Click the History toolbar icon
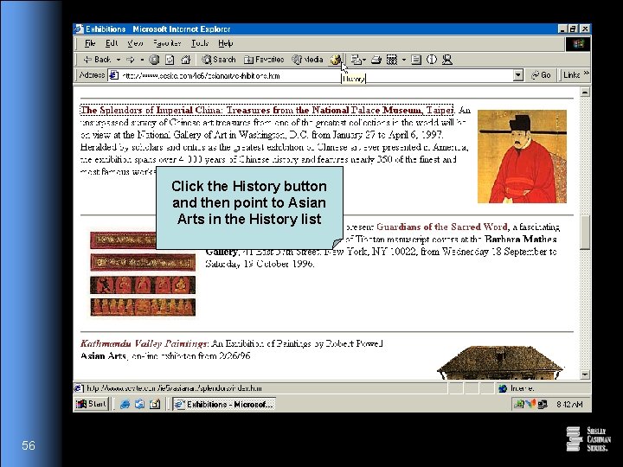The width and height of the screenshot is (623, 467). click(336, 60)
